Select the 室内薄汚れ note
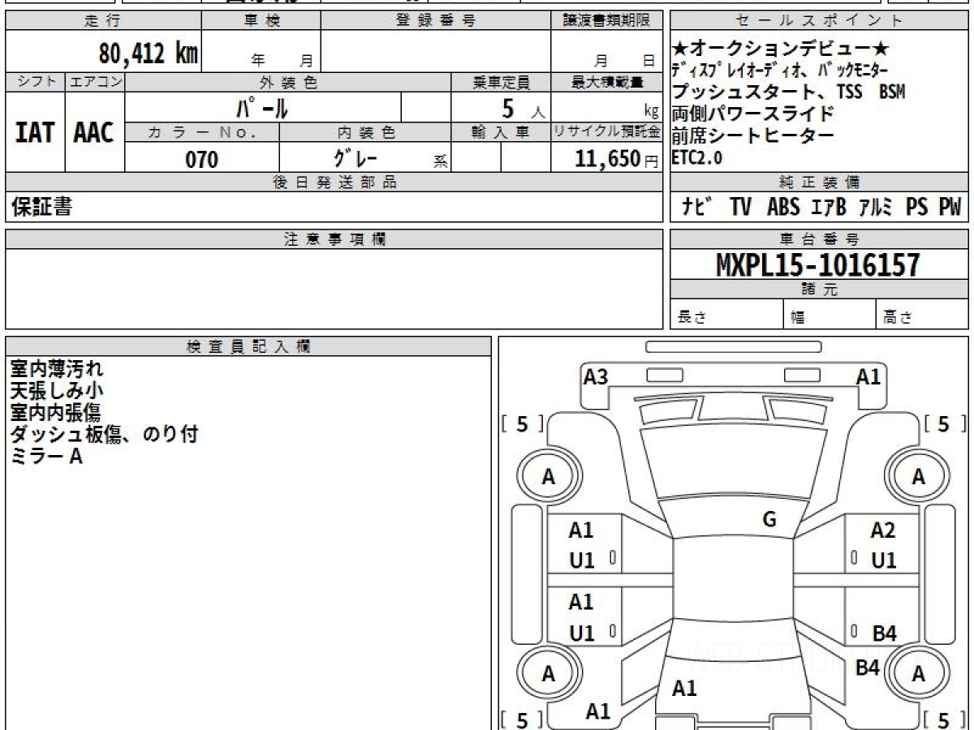974x730 pixels. tap(57, 370)
